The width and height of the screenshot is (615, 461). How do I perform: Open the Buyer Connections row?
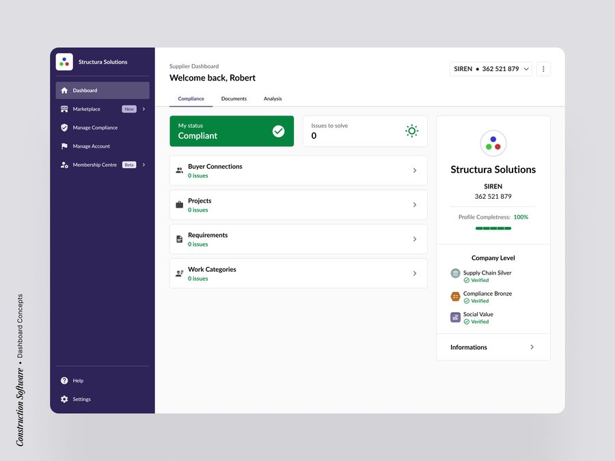(298, 171)
